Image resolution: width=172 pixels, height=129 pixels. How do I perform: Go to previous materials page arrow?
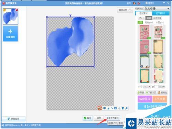tap(145, 87)
